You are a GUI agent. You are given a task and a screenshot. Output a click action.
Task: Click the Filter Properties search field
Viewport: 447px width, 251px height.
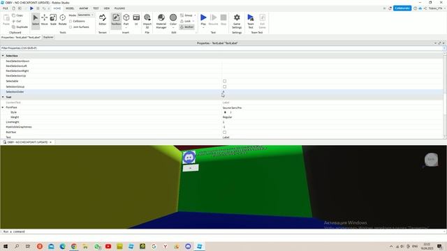(x=221, y=48)
